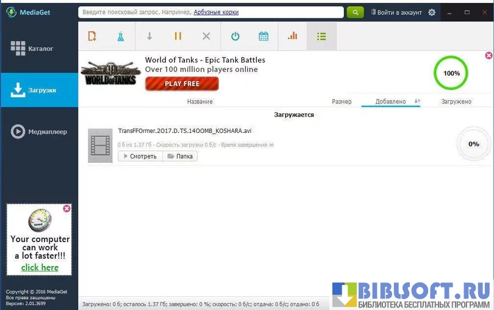Open the Каталог tab in the sidebar
Viewport: 494px width, 310px height.
click(39, 48)
